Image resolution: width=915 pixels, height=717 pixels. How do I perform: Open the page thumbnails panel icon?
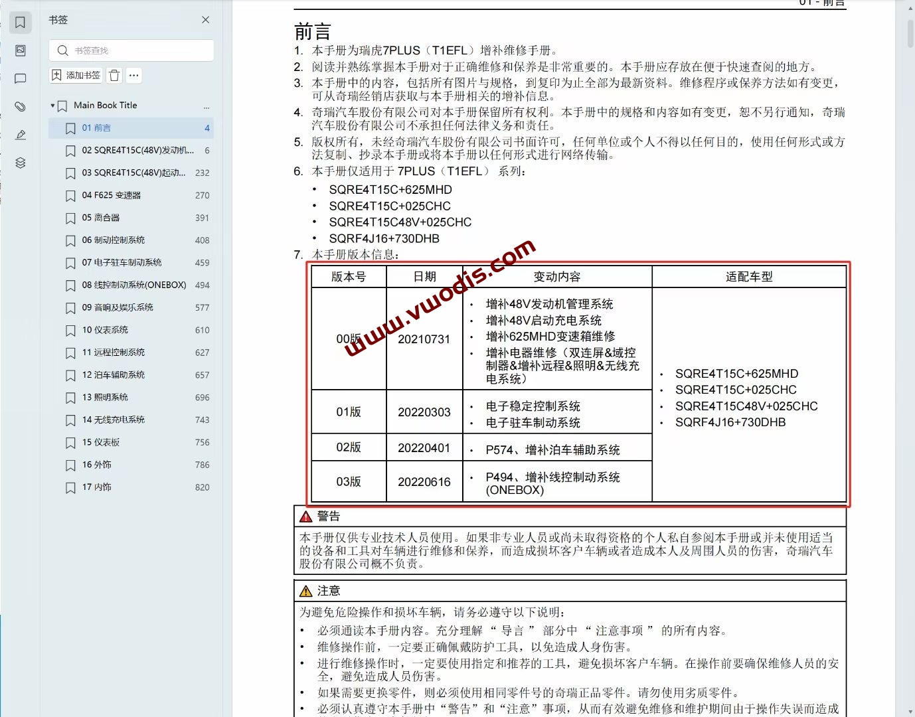(21, 50)
